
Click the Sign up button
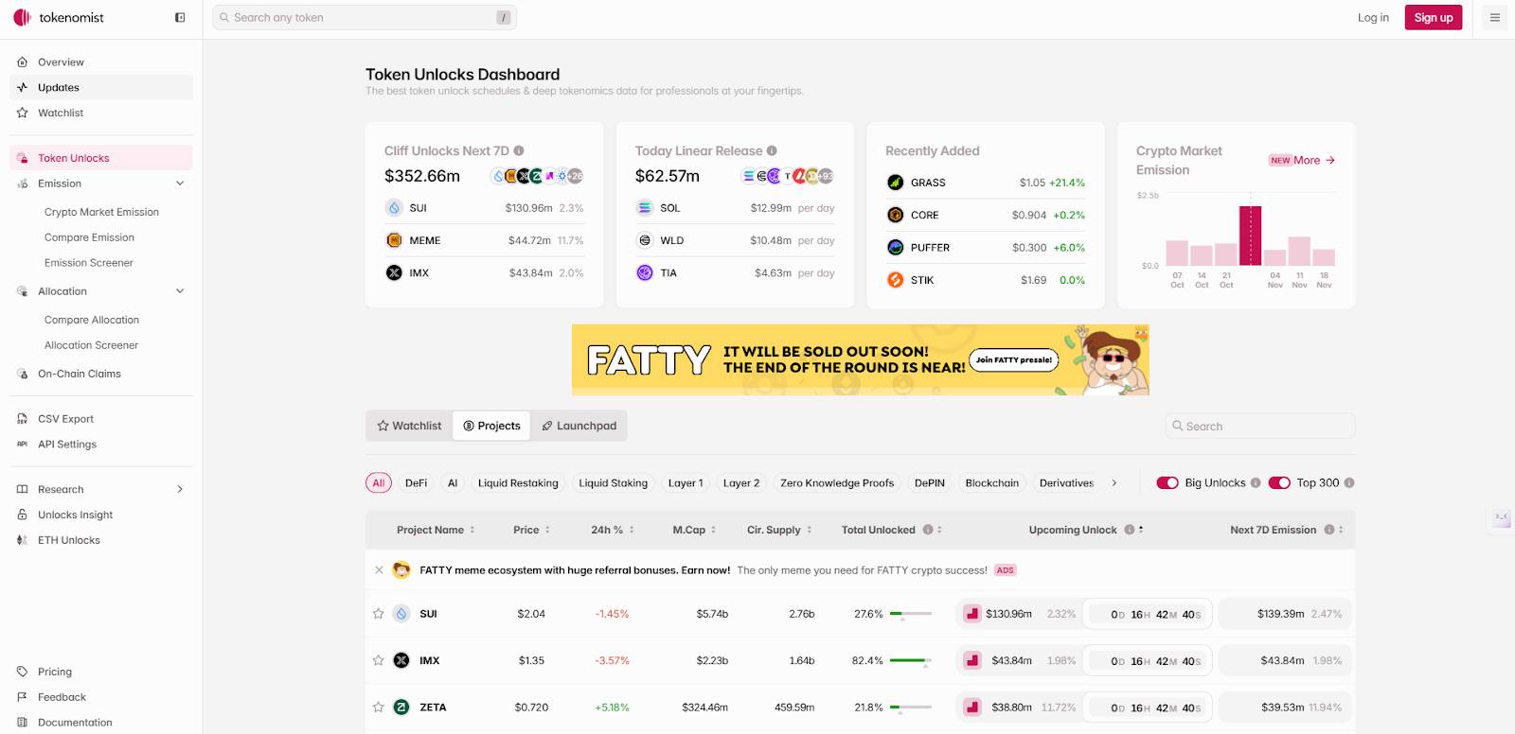[1434, 17]
